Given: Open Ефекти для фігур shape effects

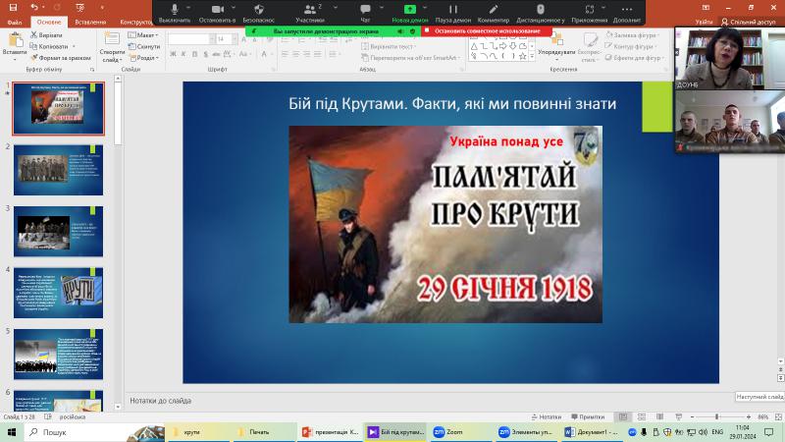Looking at the screenshot, I should click(x=634, y=58).
